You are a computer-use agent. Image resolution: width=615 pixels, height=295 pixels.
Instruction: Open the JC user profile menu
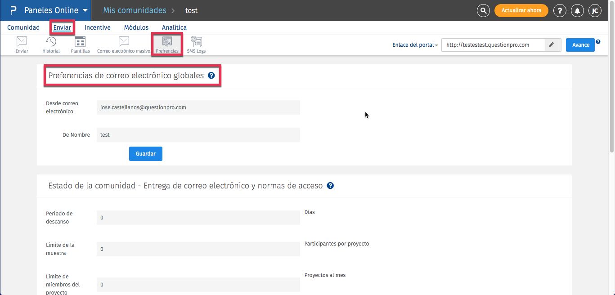point(595,10)
